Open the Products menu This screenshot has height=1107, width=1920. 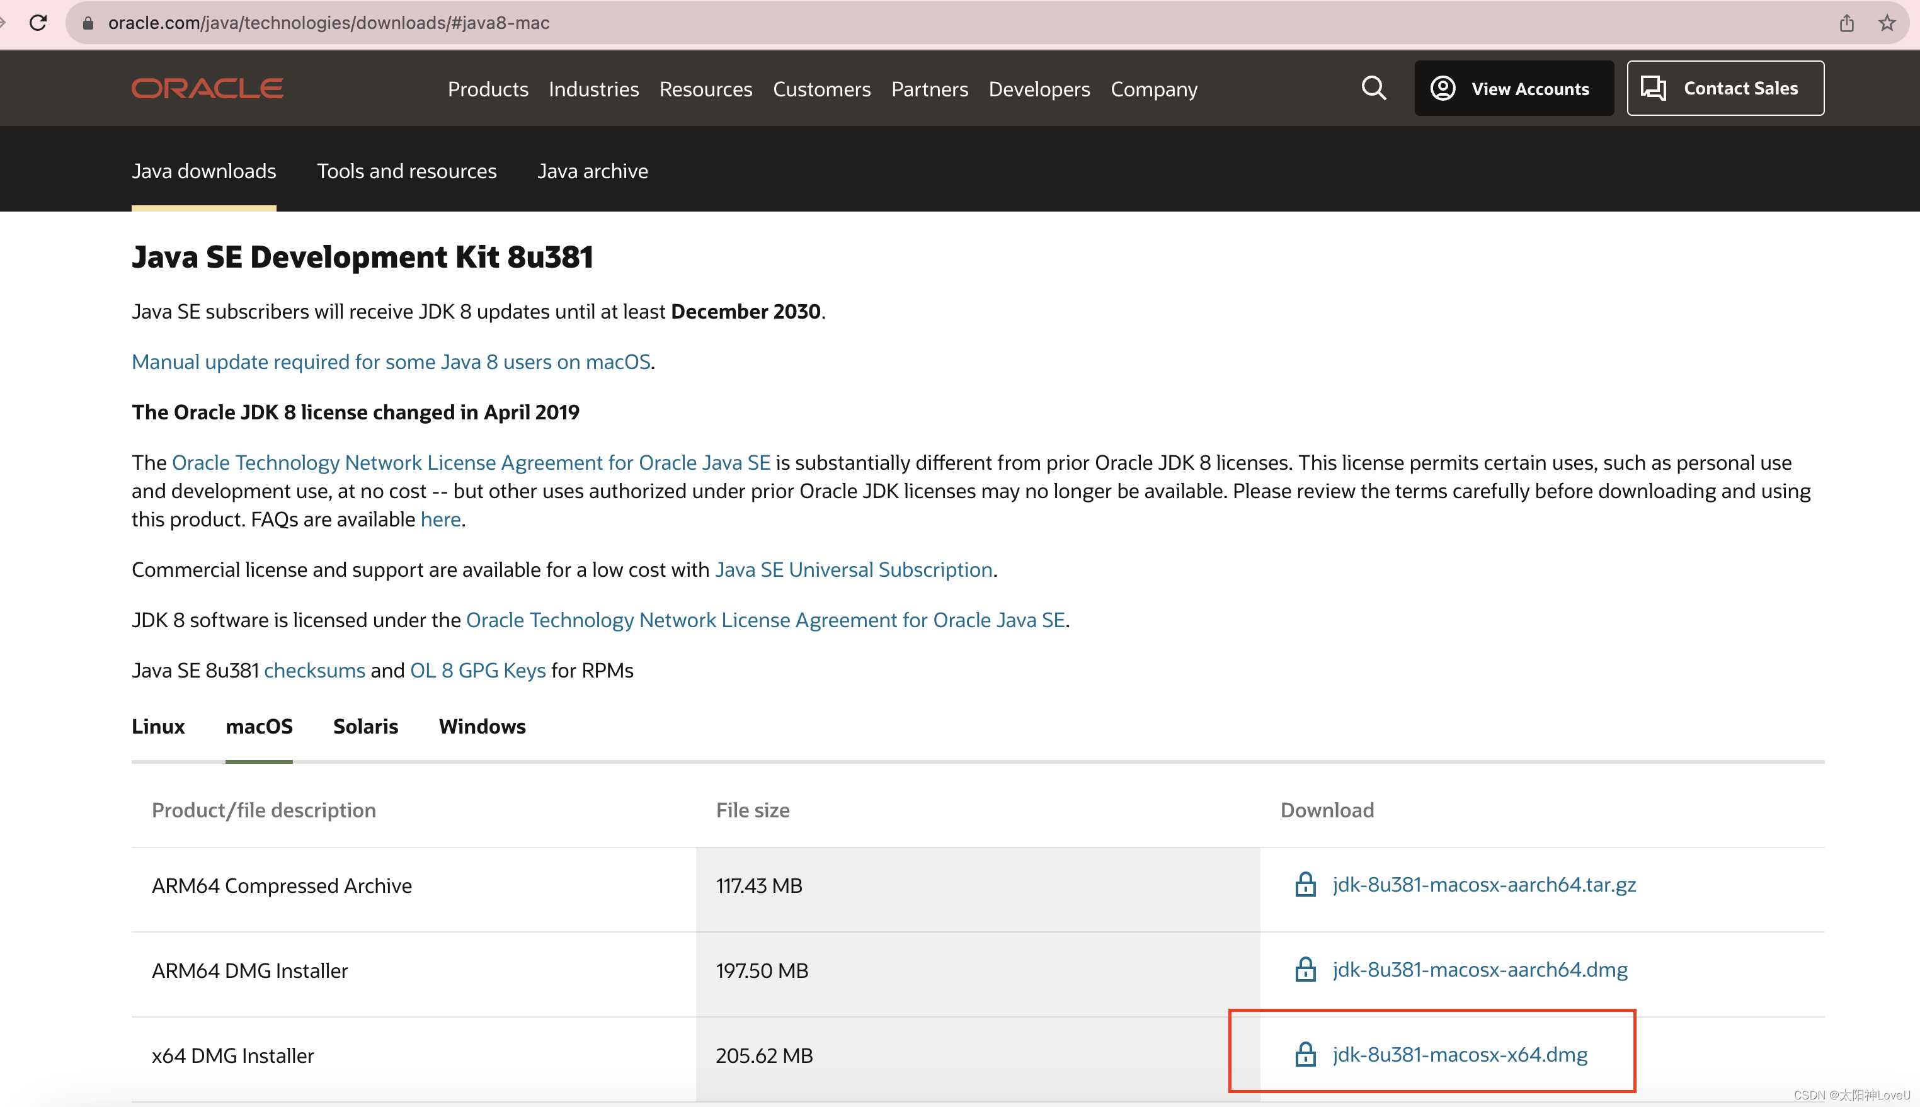[488, 89]
